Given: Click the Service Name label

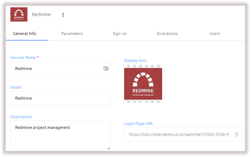Looking at the screenshot, I should [x=23, y=58].
